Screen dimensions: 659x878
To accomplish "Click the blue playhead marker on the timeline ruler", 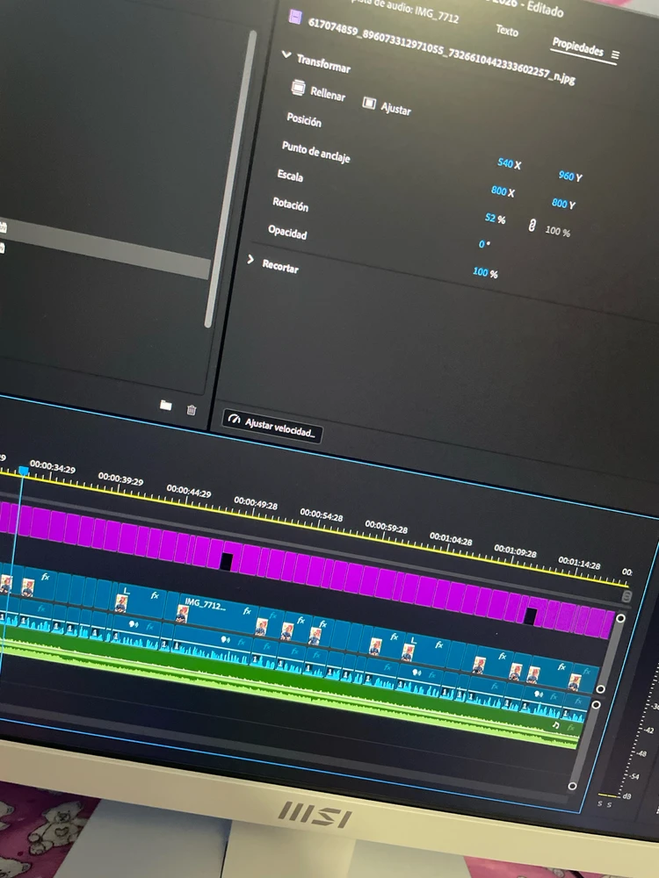I will 24,471.
